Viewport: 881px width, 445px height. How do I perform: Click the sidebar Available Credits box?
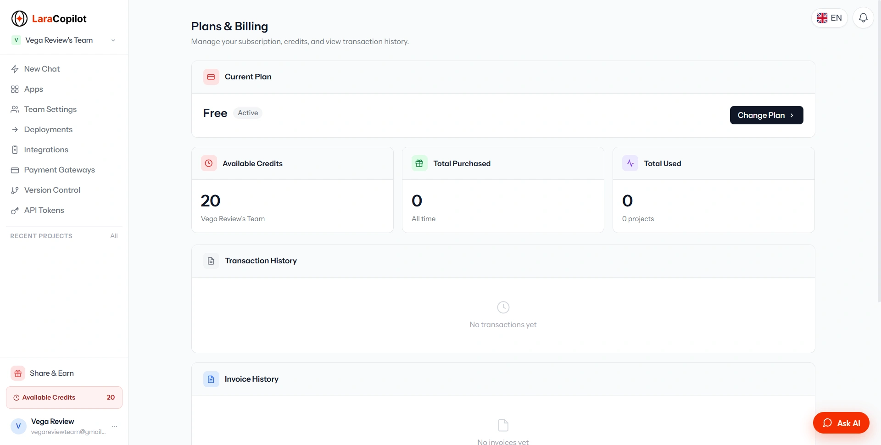[64, 398]
